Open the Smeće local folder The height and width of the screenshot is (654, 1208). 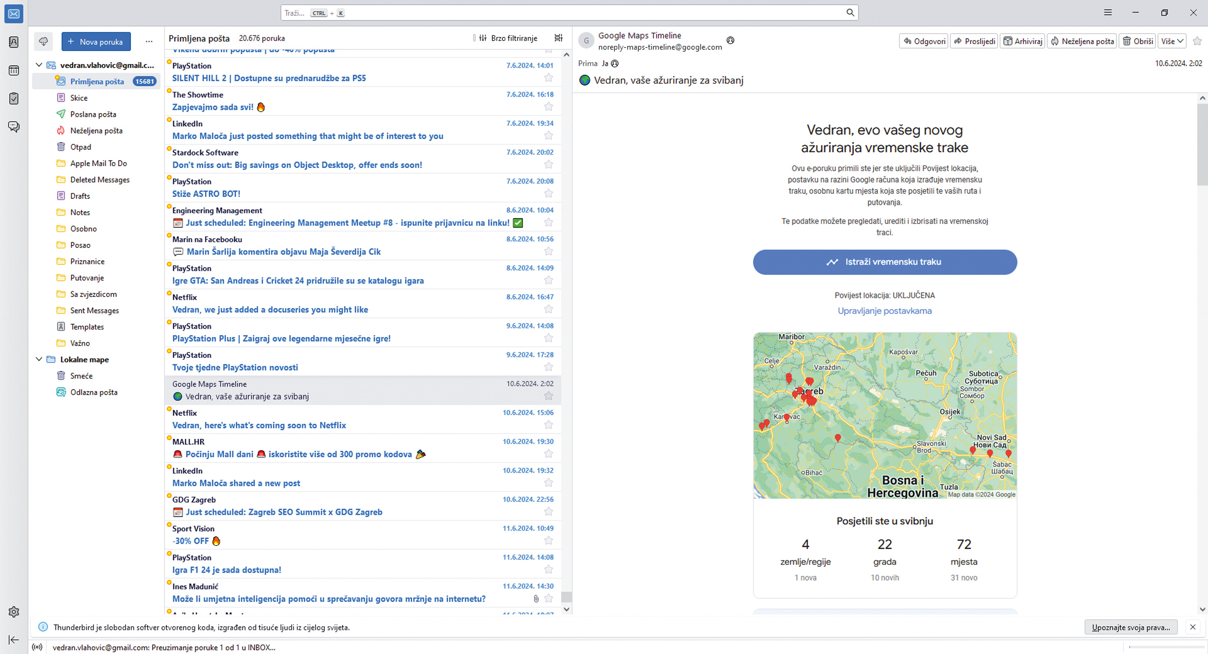coord(96,376)
